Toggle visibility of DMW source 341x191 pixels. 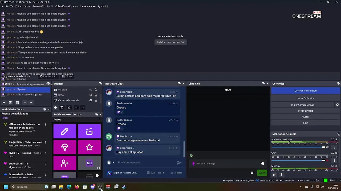[x=91, y=95]
